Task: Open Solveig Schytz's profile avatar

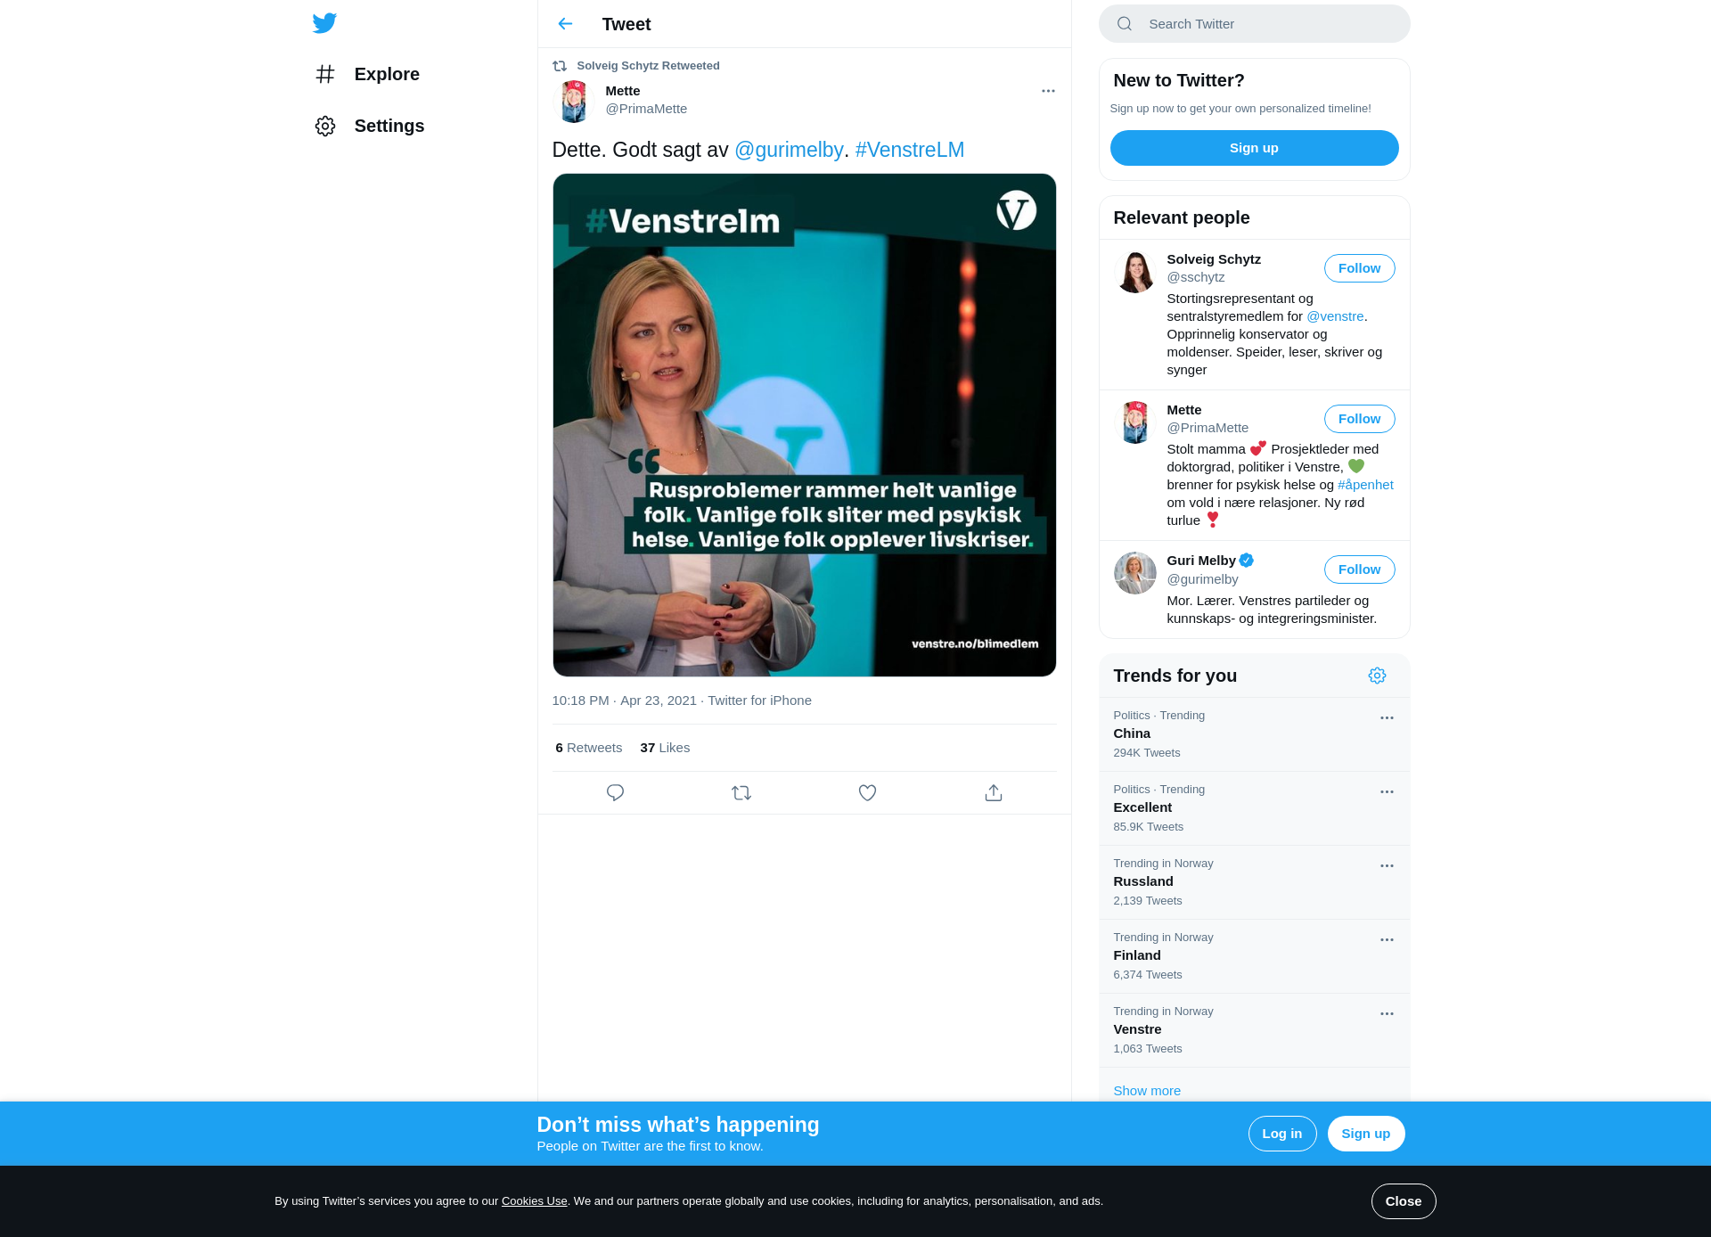Action: click(x=1135, y=272)
